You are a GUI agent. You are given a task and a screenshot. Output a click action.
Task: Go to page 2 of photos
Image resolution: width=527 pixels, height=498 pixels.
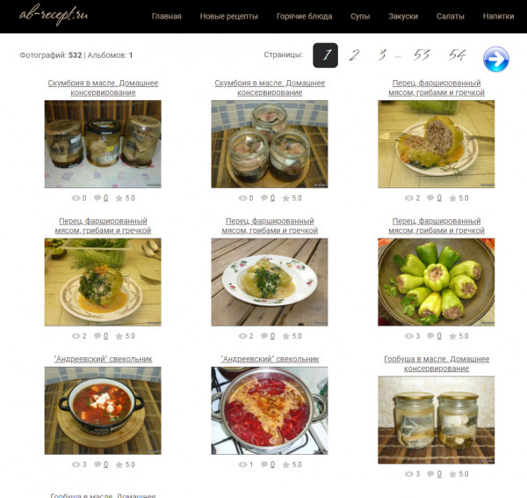[354, 55]
